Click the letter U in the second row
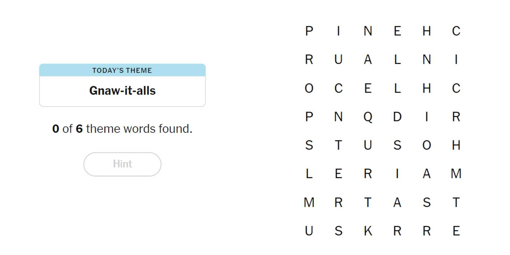The image size is (510, 255). coord(338,60)
